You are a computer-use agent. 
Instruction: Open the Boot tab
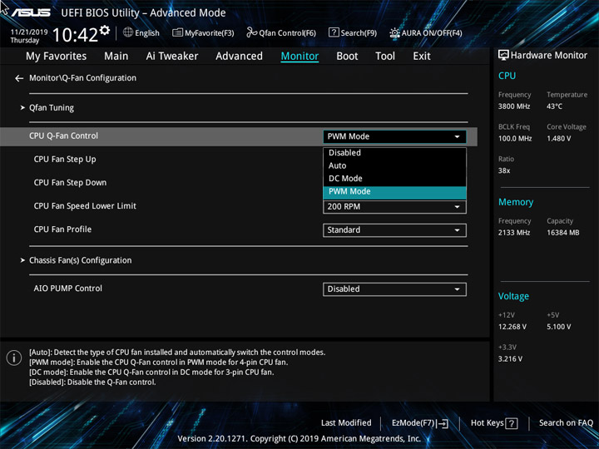click(x=347, y=57)
